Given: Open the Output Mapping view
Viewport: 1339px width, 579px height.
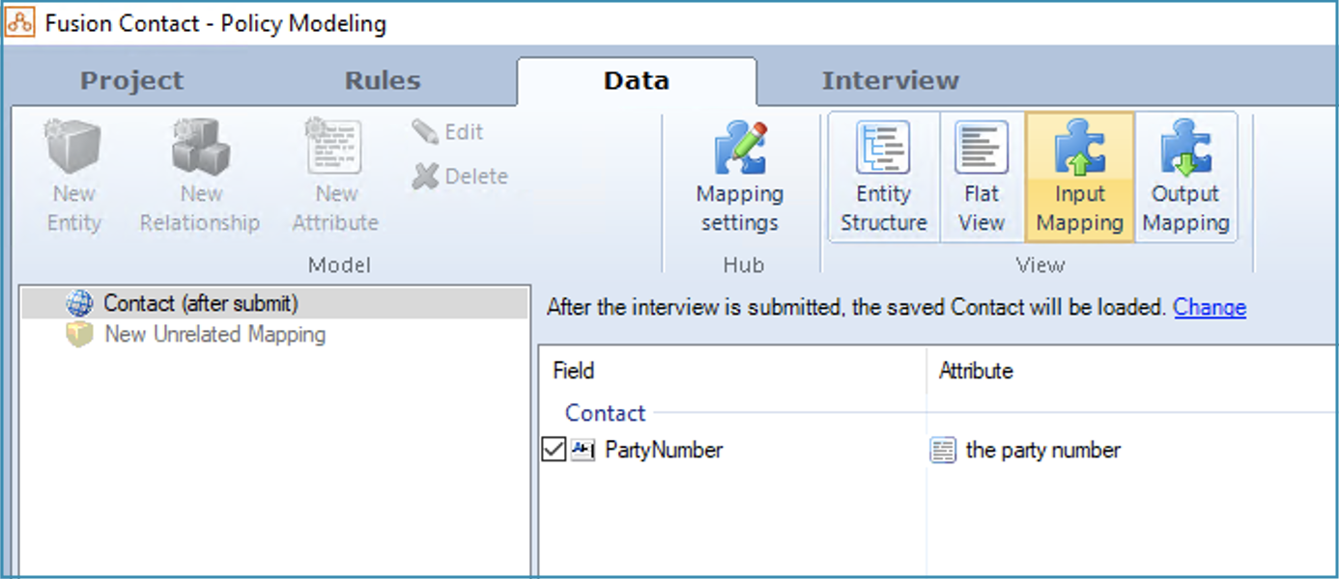Looking at the screenshot, I should (x=1185, y=177).
